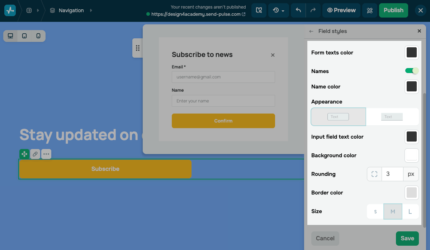Toggle the Names switch off
Image resolution: width=430 pixels, height=250 pixels.
click(412, 71)
